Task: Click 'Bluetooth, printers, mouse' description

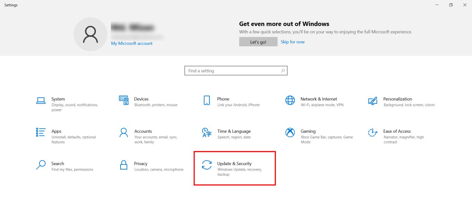Action: (x=156, y=105)
